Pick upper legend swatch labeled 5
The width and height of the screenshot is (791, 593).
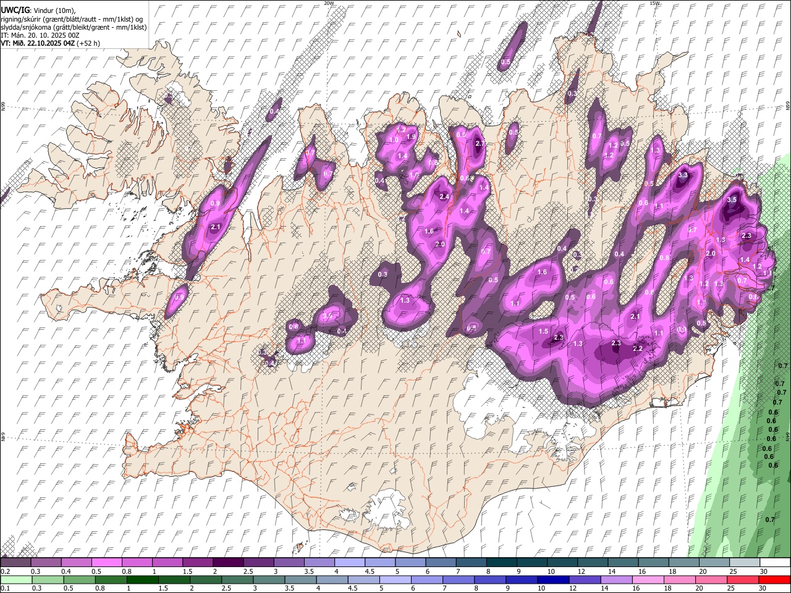[x=411, y=562]
